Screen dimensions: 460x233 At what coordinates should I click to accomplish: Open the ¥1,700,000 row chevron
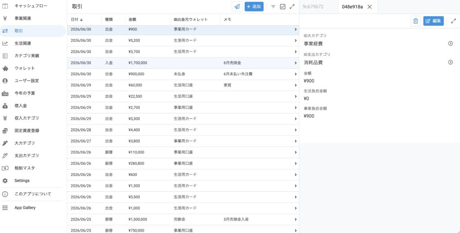coord(296,63)
